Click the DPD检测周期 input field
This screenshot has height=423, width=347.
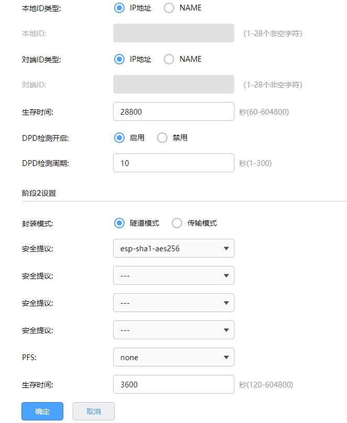click(x=173, y=163)
